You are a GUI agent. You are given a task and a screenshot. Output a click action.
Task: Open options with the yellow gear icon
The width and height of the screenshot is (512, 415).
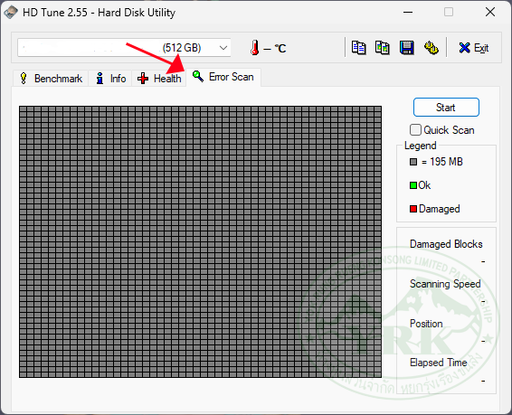click(431, 48)
